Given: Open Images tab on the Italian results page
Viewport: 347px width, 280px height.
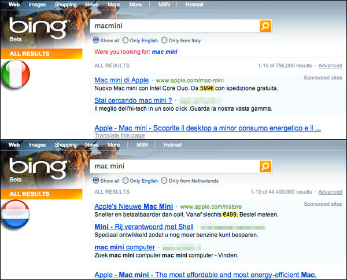Looking at the screenshot, I should pos(38,5).
